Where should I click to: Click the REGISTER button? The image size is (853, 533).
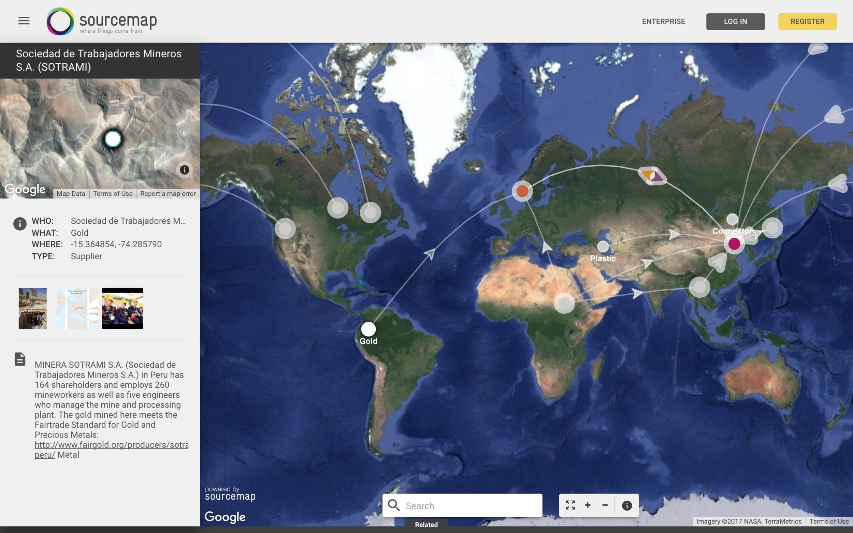(807, 21)
